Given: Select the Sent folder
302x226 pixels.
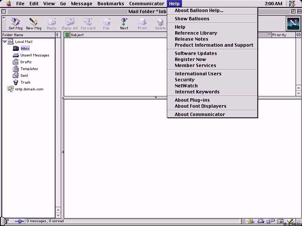Looking at the screenshot, I should [x=24, y=76].
